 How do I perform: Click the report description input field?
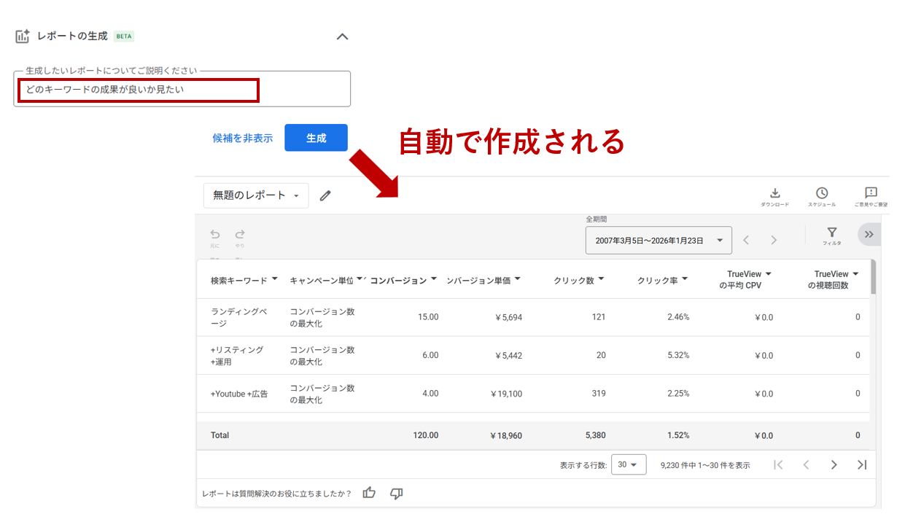[x=182, y=90]
